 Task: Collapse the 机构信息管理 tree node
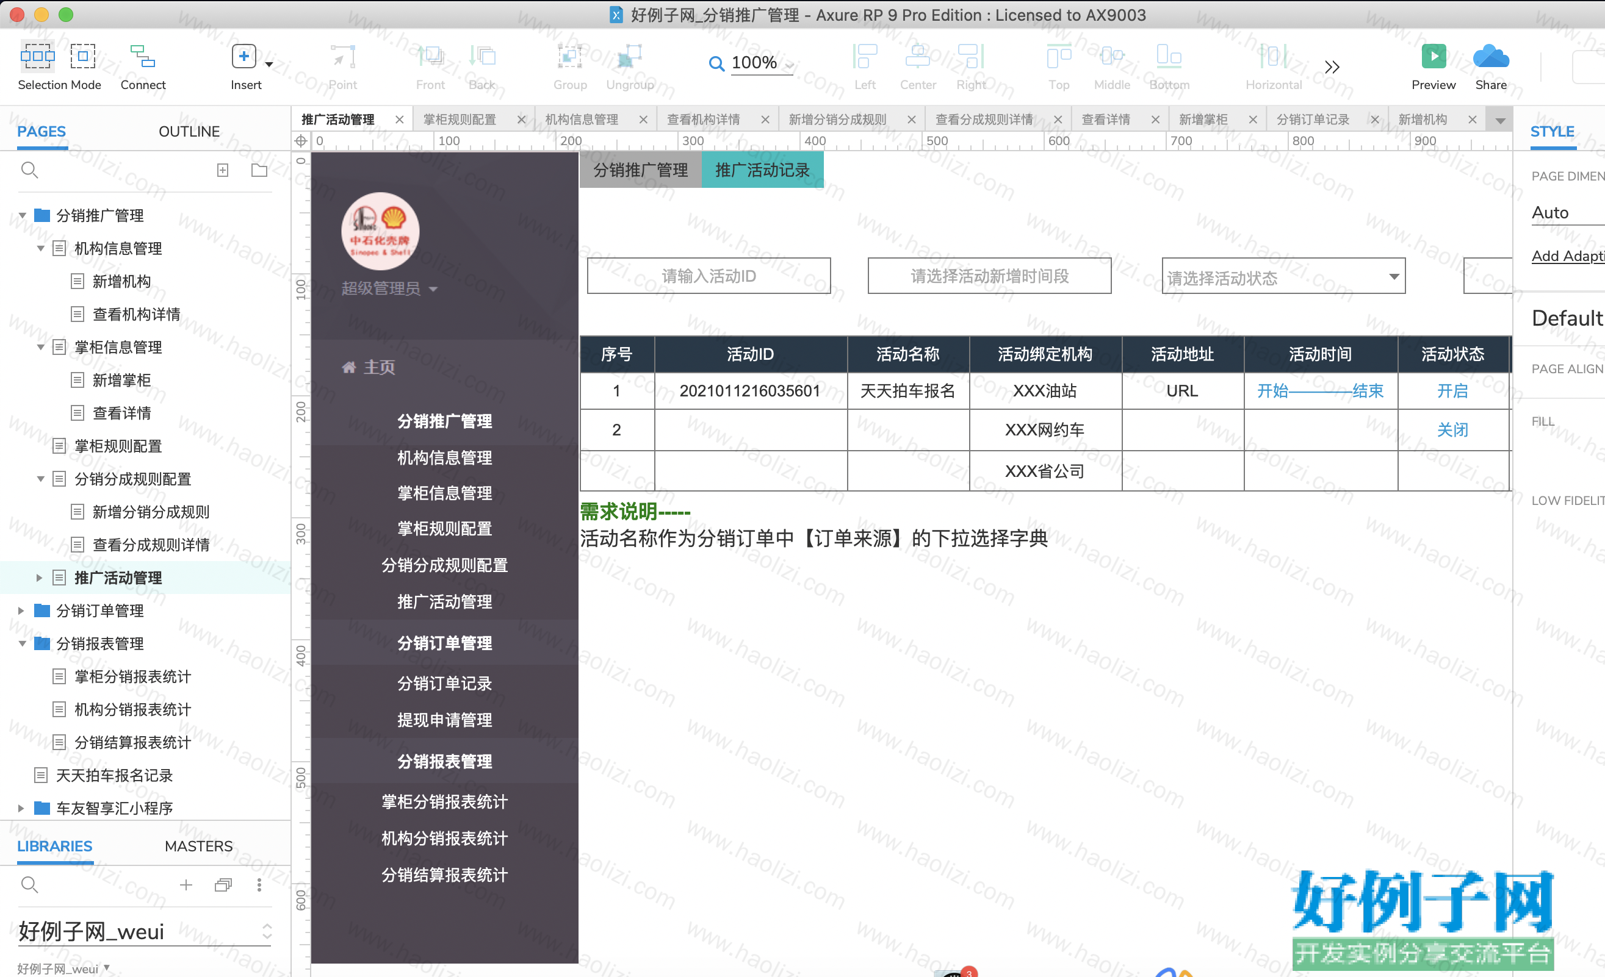pos(40,249)
